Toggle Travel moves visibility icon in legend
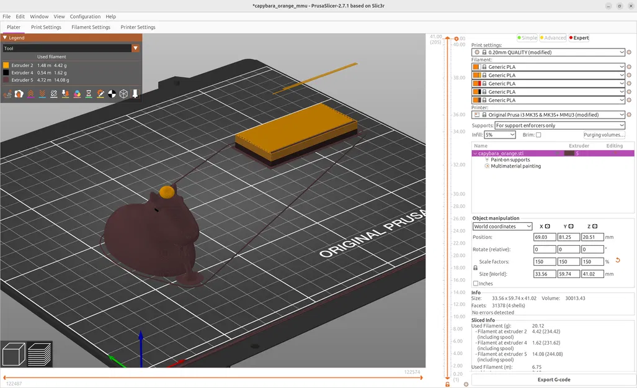 click(8, 94)
